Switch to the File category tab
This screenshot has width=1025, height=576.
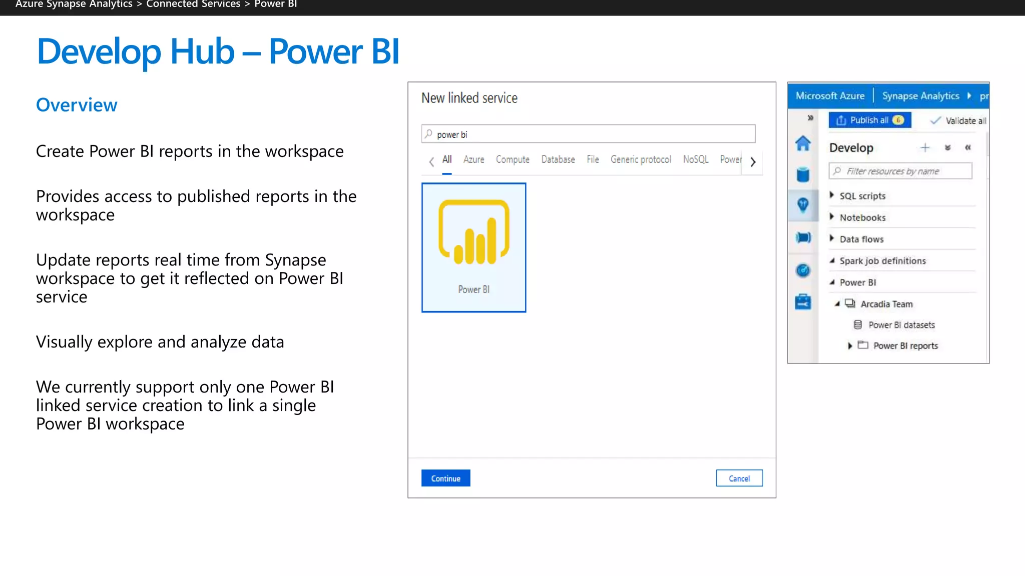(x=593, y=159)
